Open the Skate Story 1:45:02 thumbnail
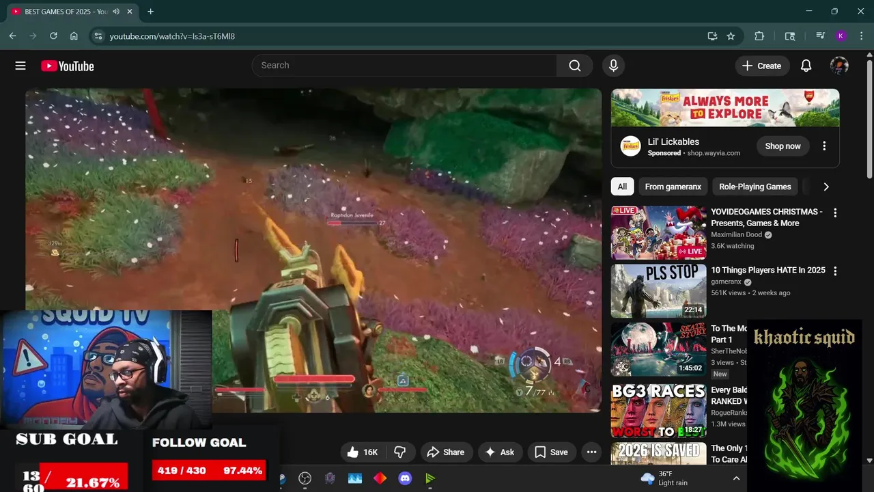The width and height of the screenshot is (874, 492). coord(658,349)
